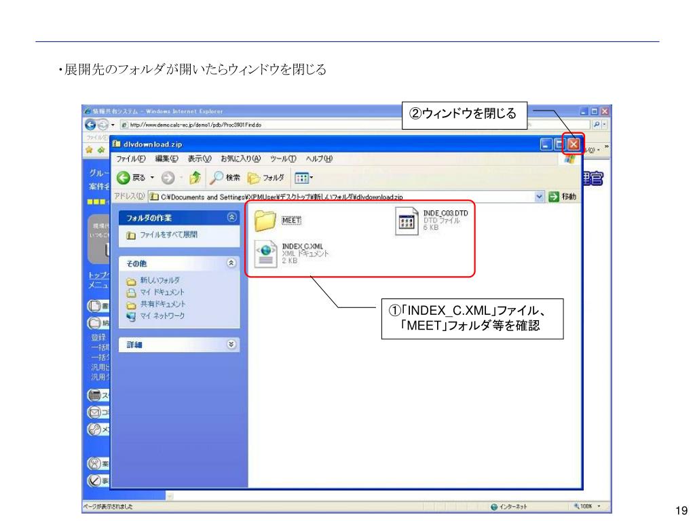Expand the 詳細 panel
Image resolution: width=695 pixels, height=521 pixels.
(231, 344)
